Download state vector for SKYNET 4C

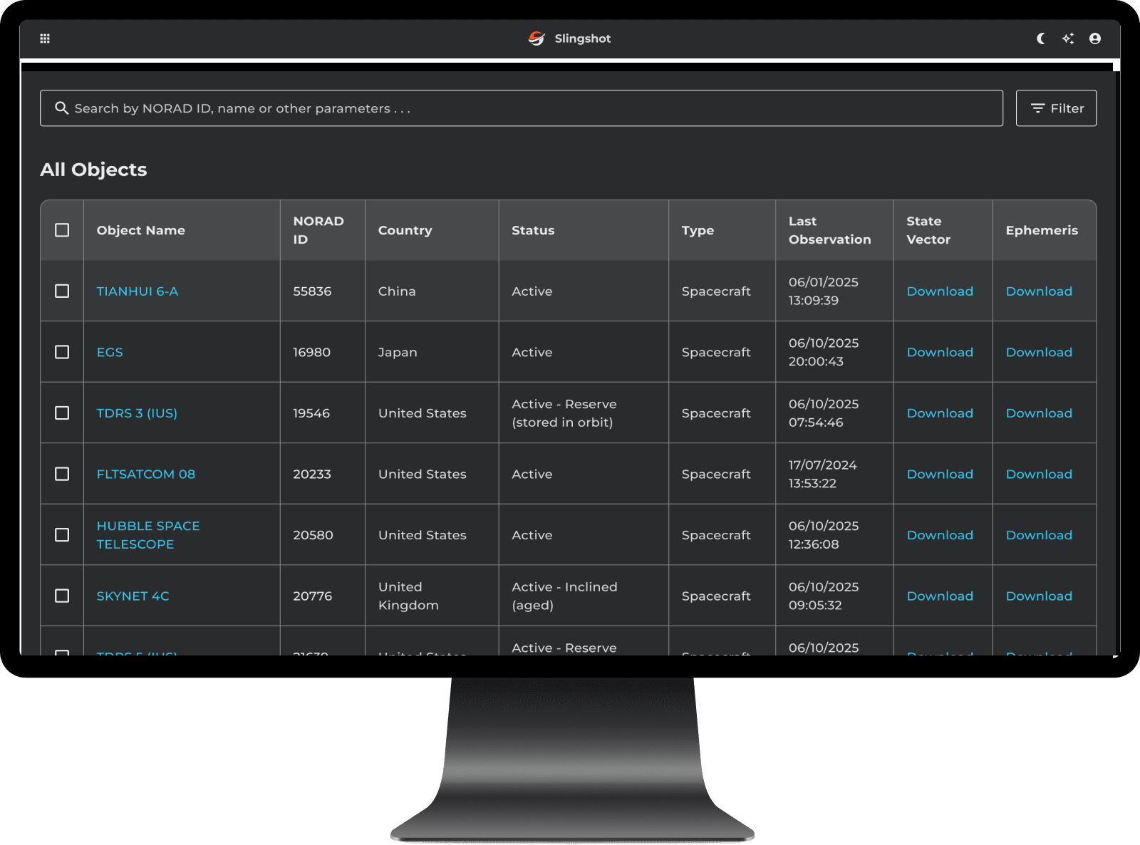tap(940, 596)
